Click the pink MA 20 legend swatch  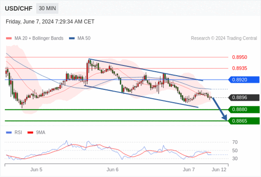(x=9, y=38)
